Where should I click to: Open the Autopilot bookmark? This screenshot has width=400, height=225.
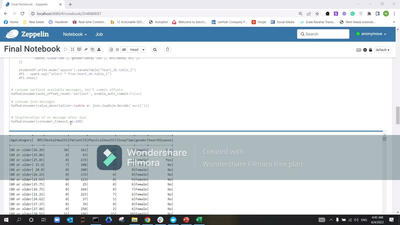click(158, 22)
